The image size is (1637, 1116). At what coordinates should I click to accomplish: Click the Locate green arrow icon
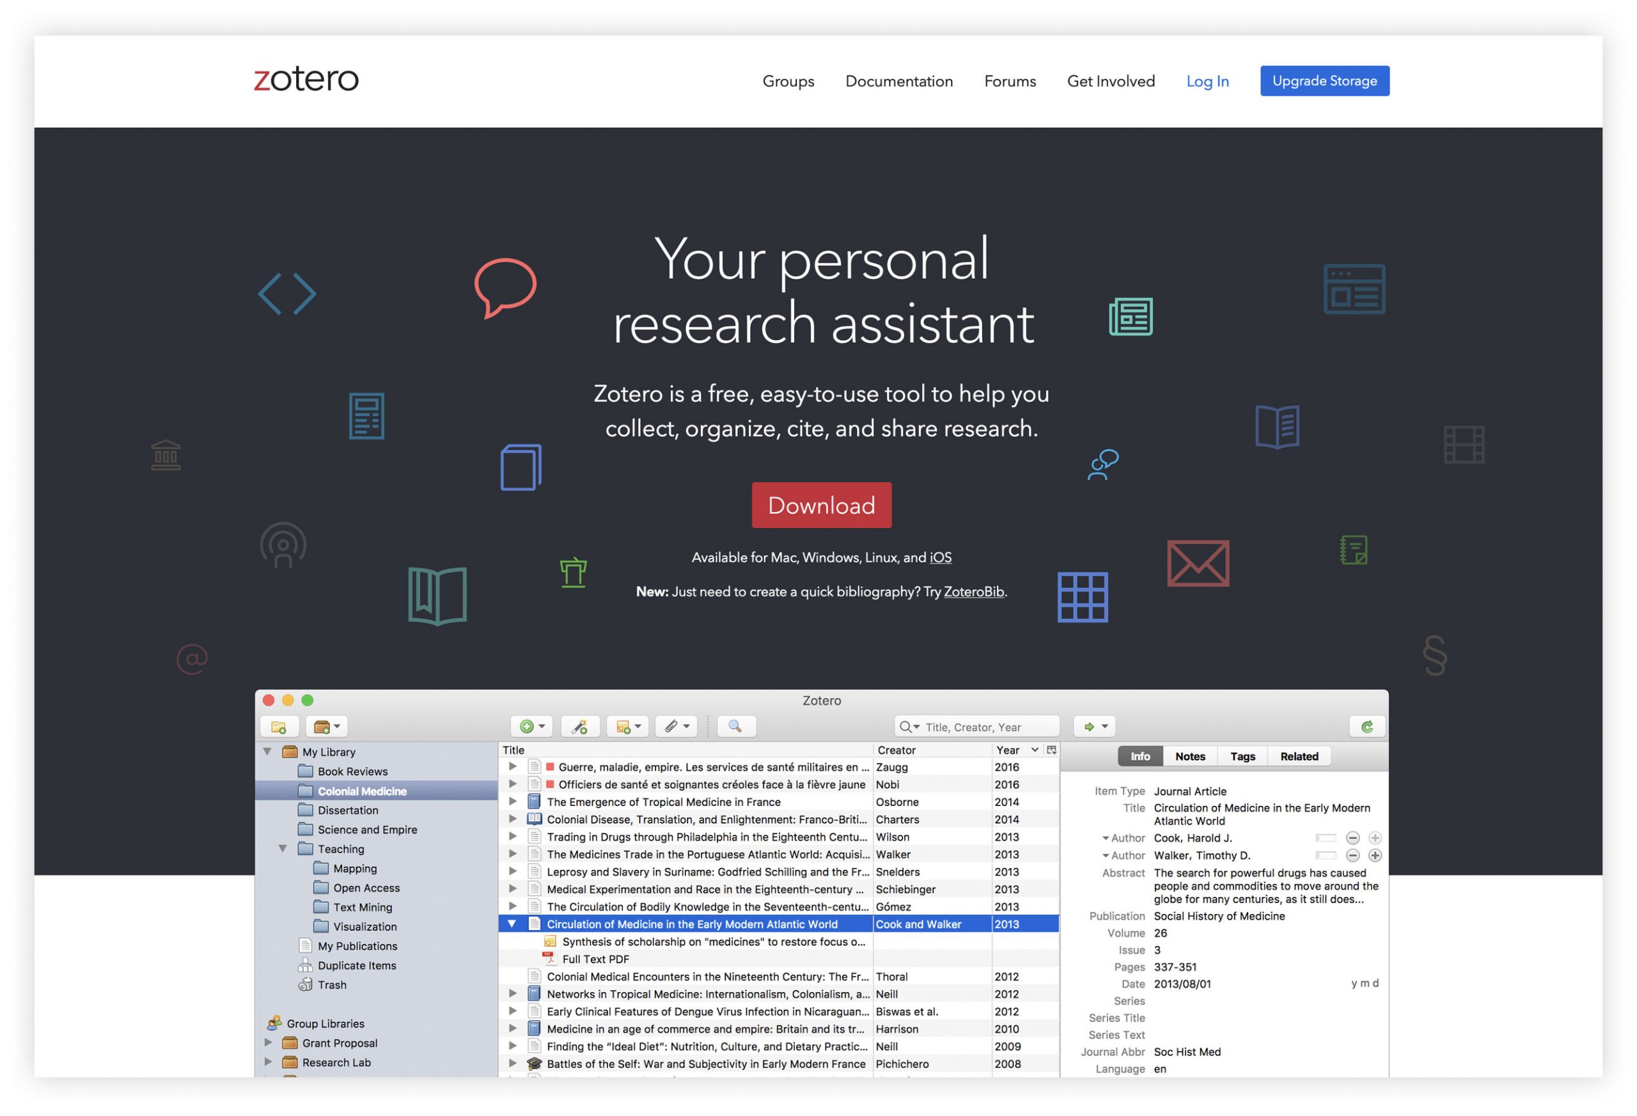point(1095,727)
